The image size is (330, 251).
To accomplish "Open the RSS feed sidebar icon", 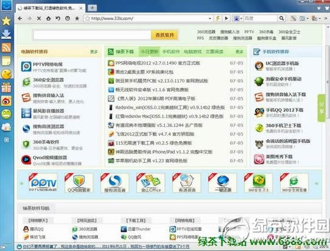I will pyautogui.click(x=6, y=47).
